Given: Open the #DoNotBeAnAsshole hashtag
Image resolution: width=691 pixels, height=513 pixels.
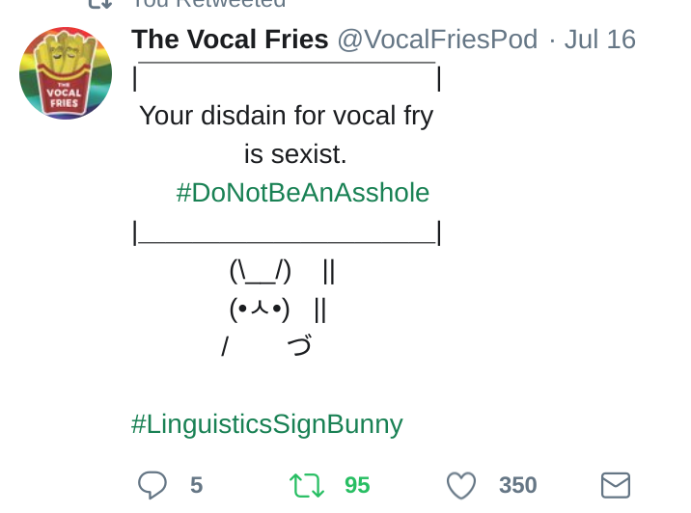Looking at the screenshot, I should click(302, 193).
